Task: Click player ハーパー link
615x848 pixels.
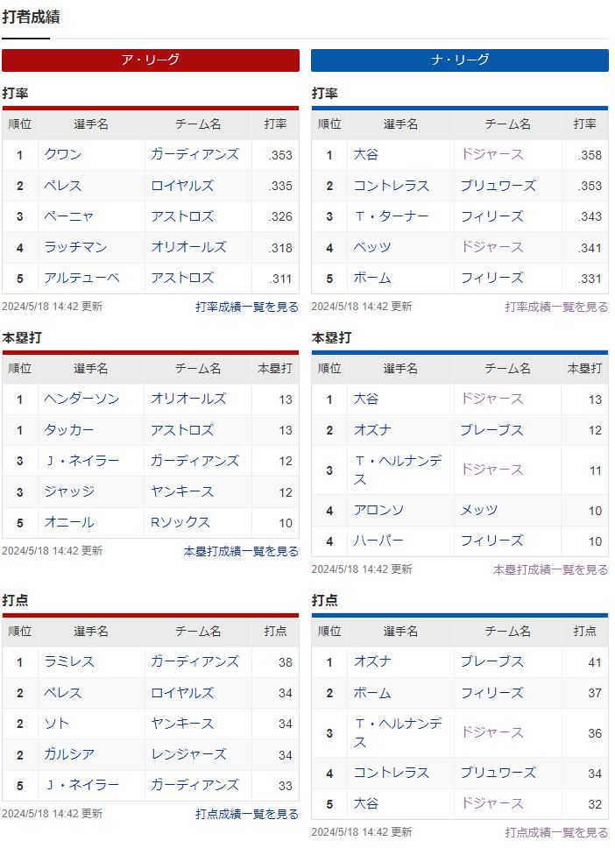Action: coord(378,541)
